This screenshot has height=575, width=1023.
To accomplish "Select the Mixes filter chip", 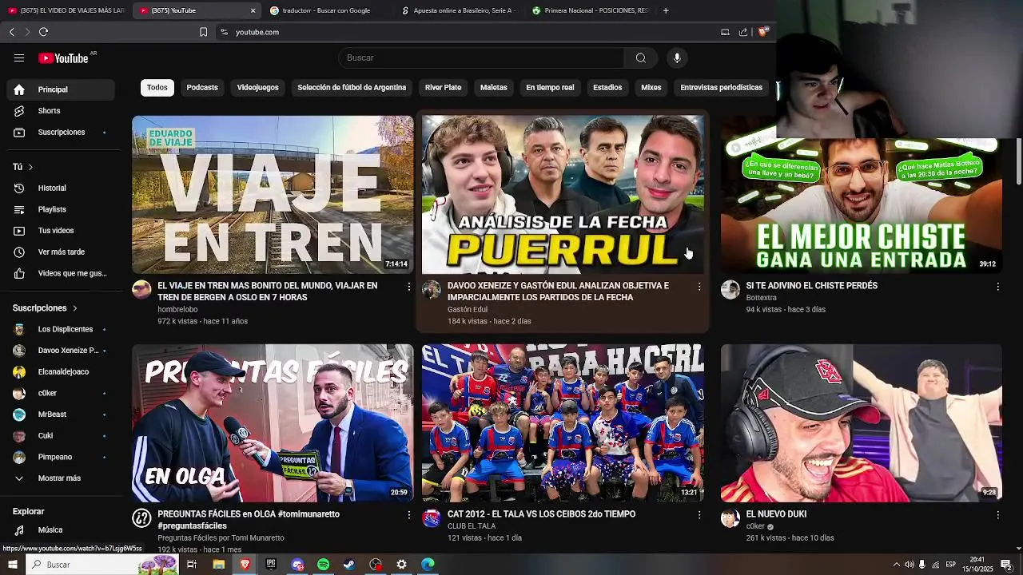I will 651,88.
